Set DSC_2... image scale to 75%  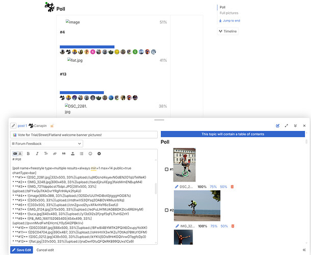213,187
